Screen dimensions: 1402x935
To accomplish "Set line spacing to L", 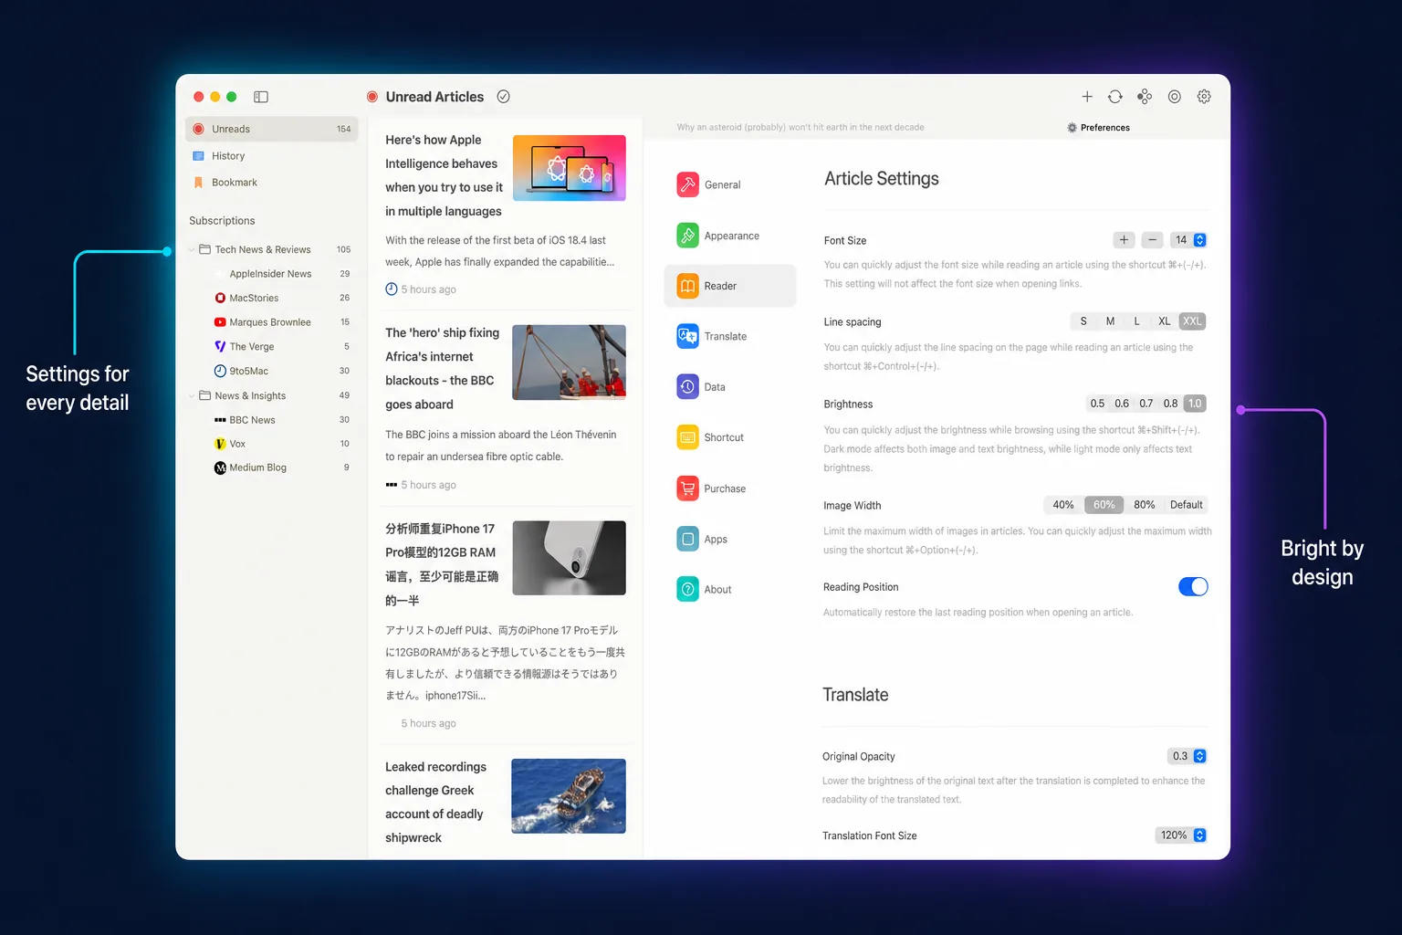I will point(1136,321).
